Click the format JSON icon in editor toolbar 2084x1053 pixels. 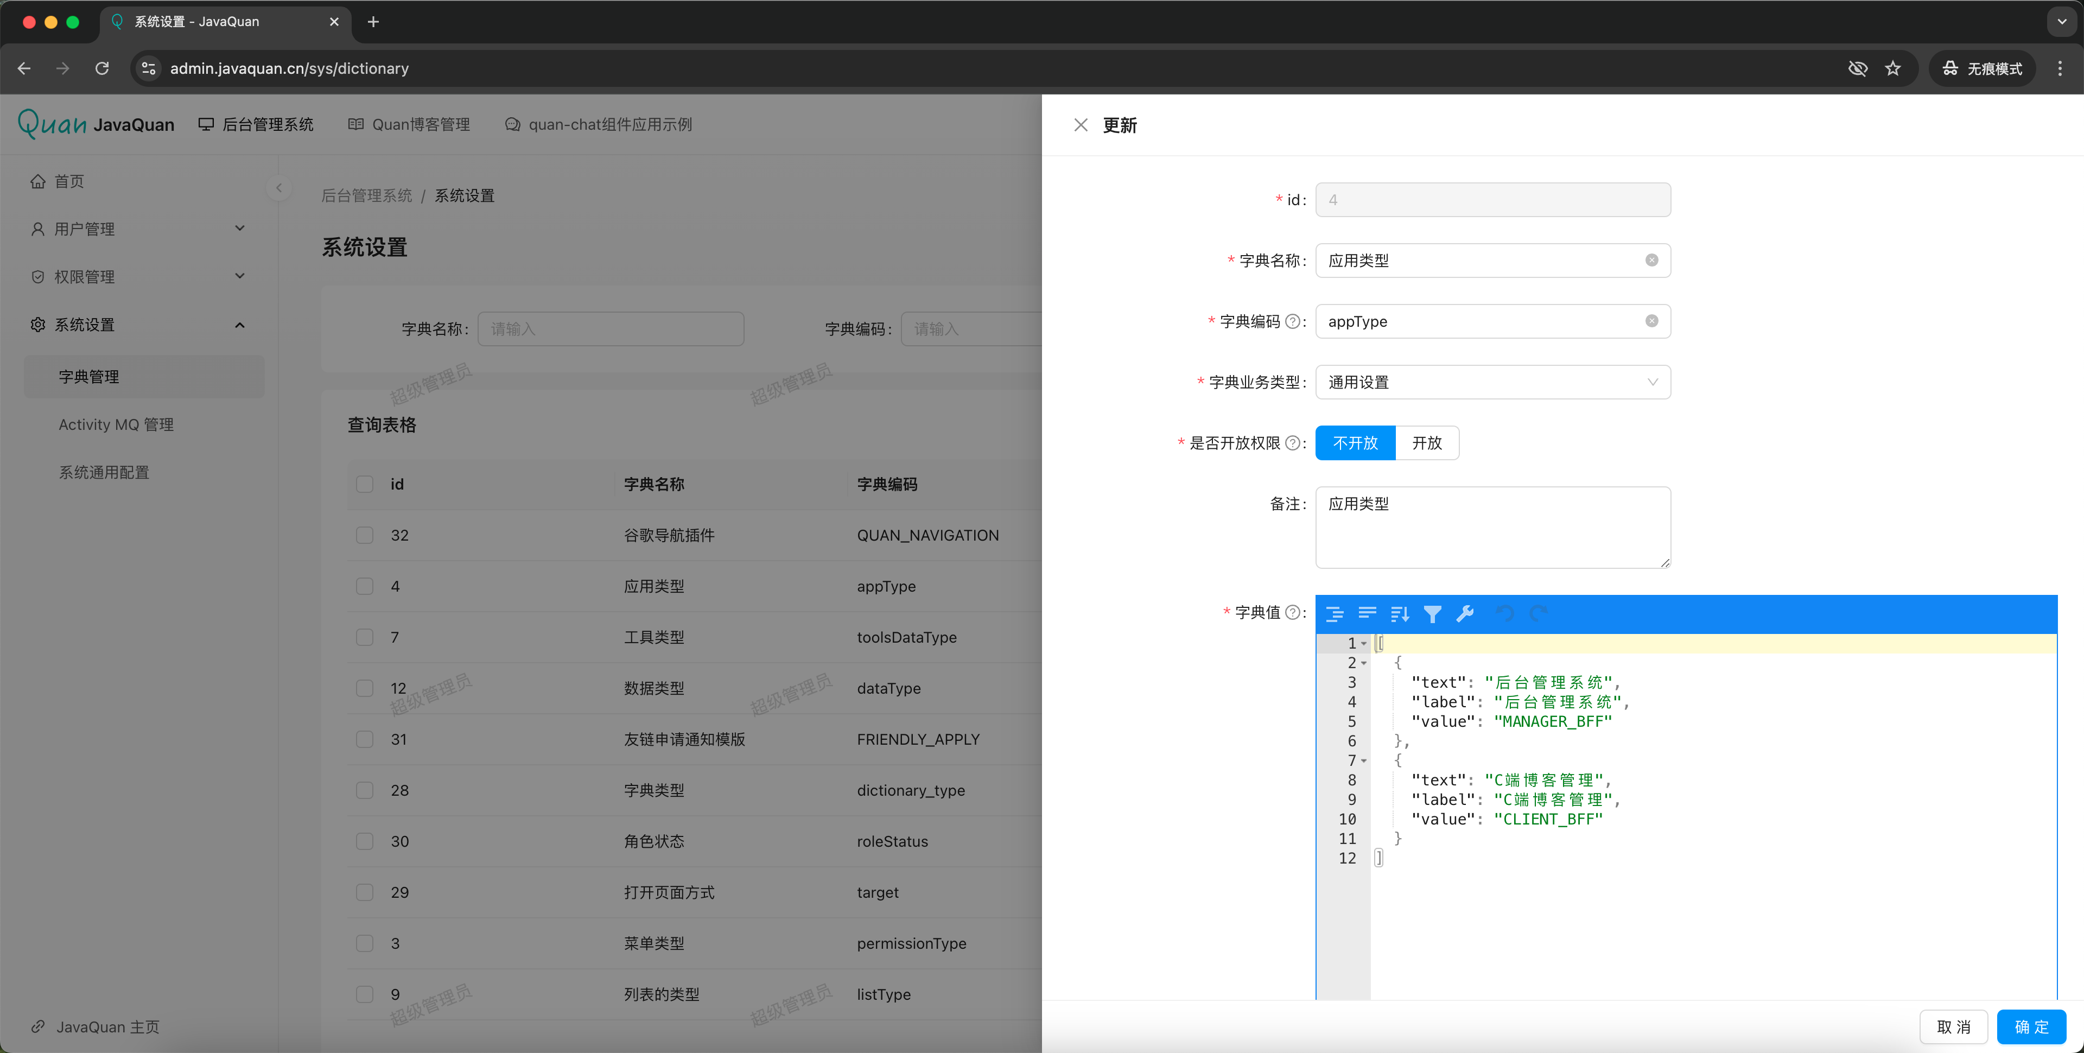[1335, 614]
